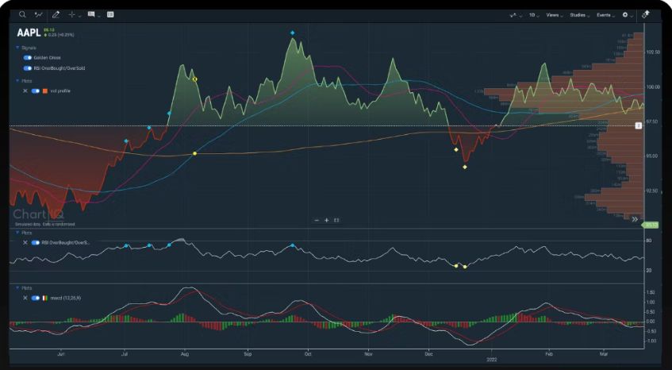672x370 pixels.
Task: Click the share chart icon
Action: pos(646,14)
